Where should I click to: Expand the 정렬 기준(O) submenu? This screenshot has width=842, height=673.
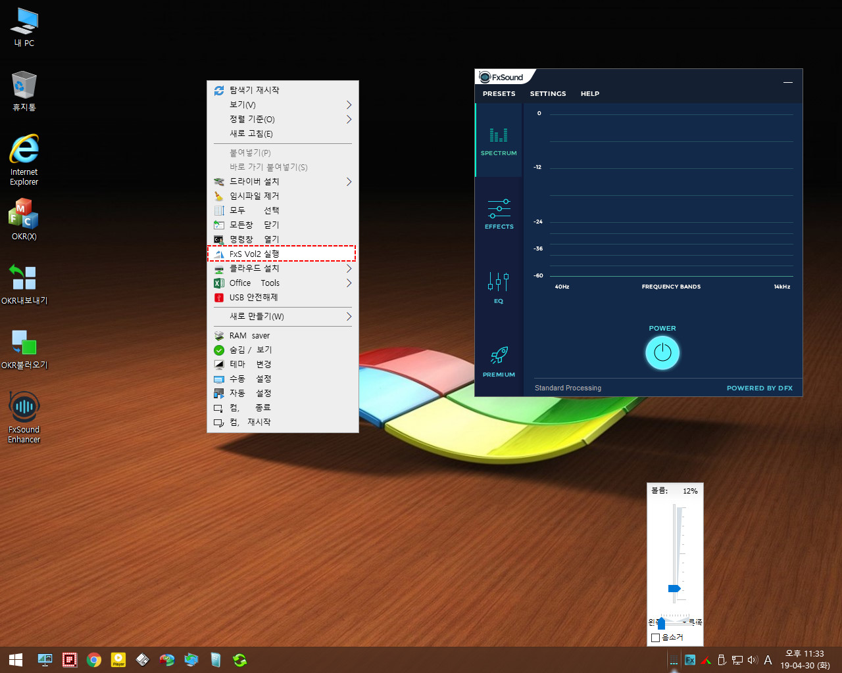(x=283, y=119)
